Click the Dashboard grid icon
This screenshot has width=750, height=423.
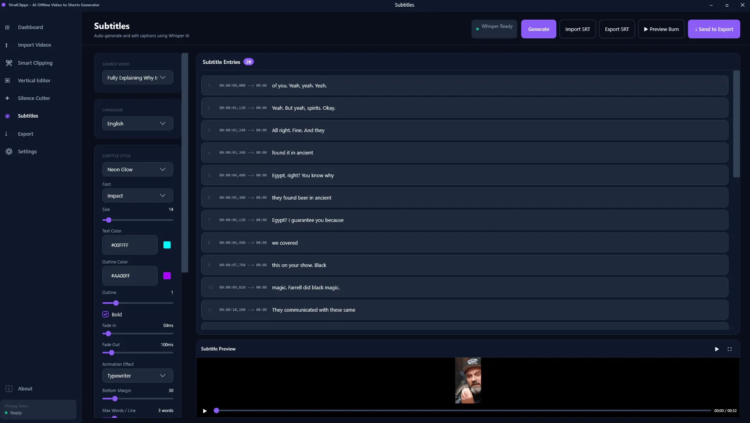coord(7,27)
